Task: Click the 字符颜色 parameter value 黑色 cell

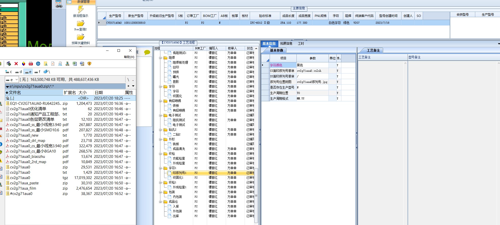Action: [x=312, y=65]
